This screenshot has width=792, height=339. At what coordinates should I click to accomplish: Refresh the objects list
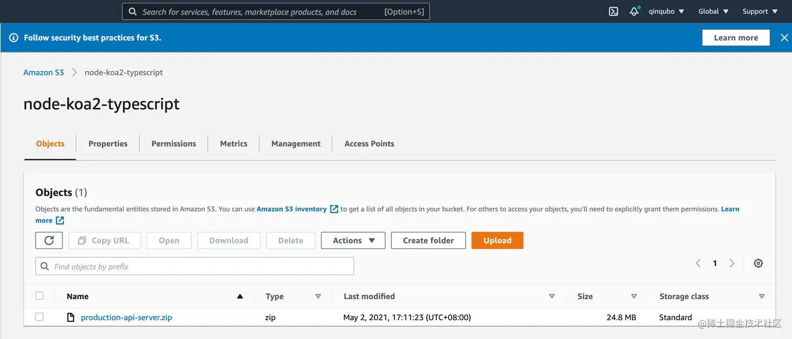click(49, 240)
